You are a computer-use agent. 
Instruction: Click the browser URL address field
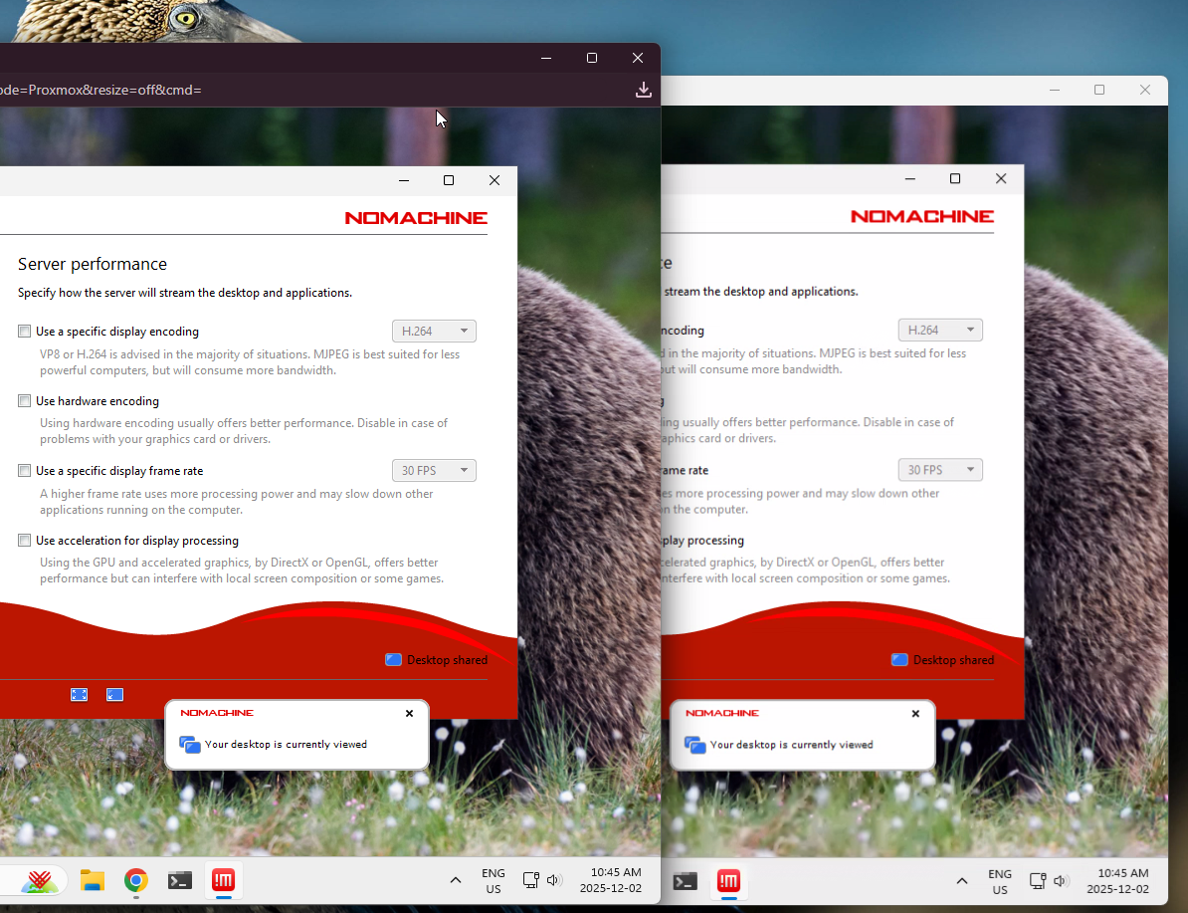298,90
